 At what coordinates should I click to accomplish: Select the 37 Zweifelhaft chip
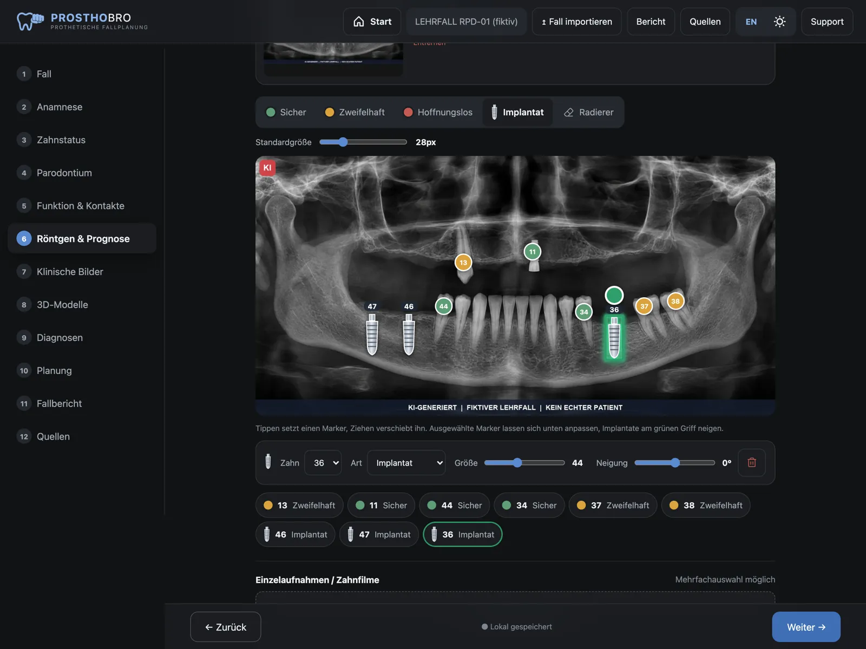pos(613,505)
